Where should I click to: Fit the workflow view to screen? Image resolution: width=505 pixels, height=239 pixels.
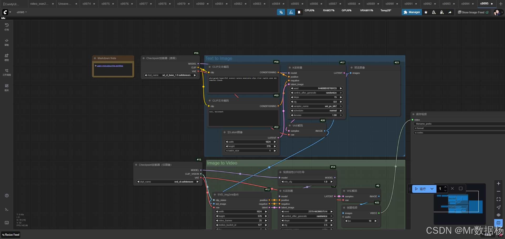(x=498, y=199)
